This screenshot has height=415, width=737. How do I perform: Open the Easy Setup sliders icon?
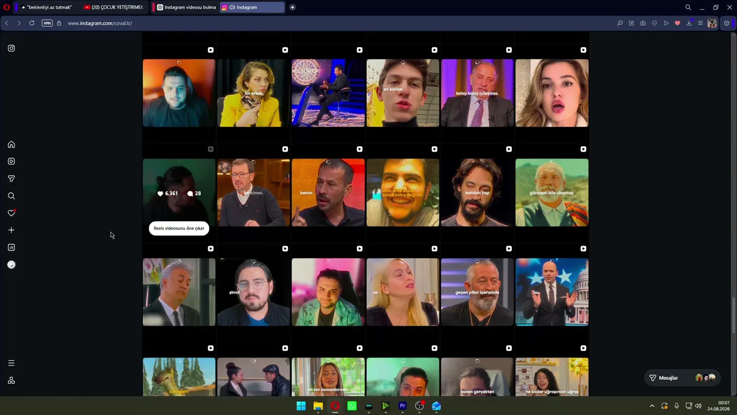point(700,23)
